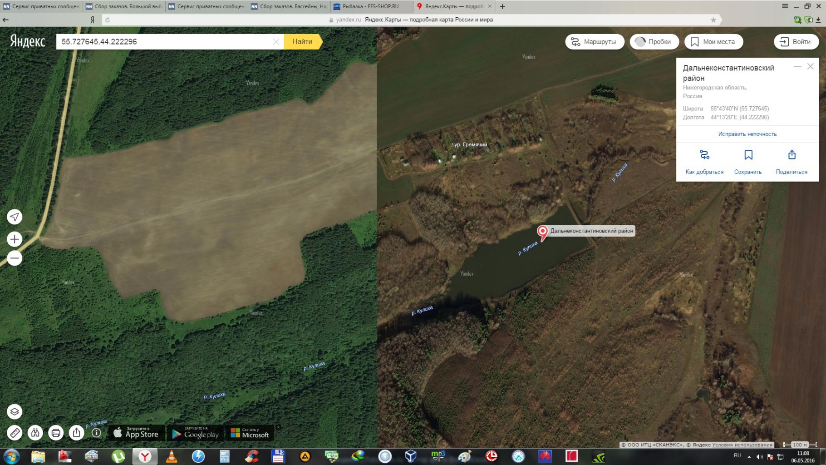Dismiss app download banner
826x465 pixels.
tap(278, 427)
